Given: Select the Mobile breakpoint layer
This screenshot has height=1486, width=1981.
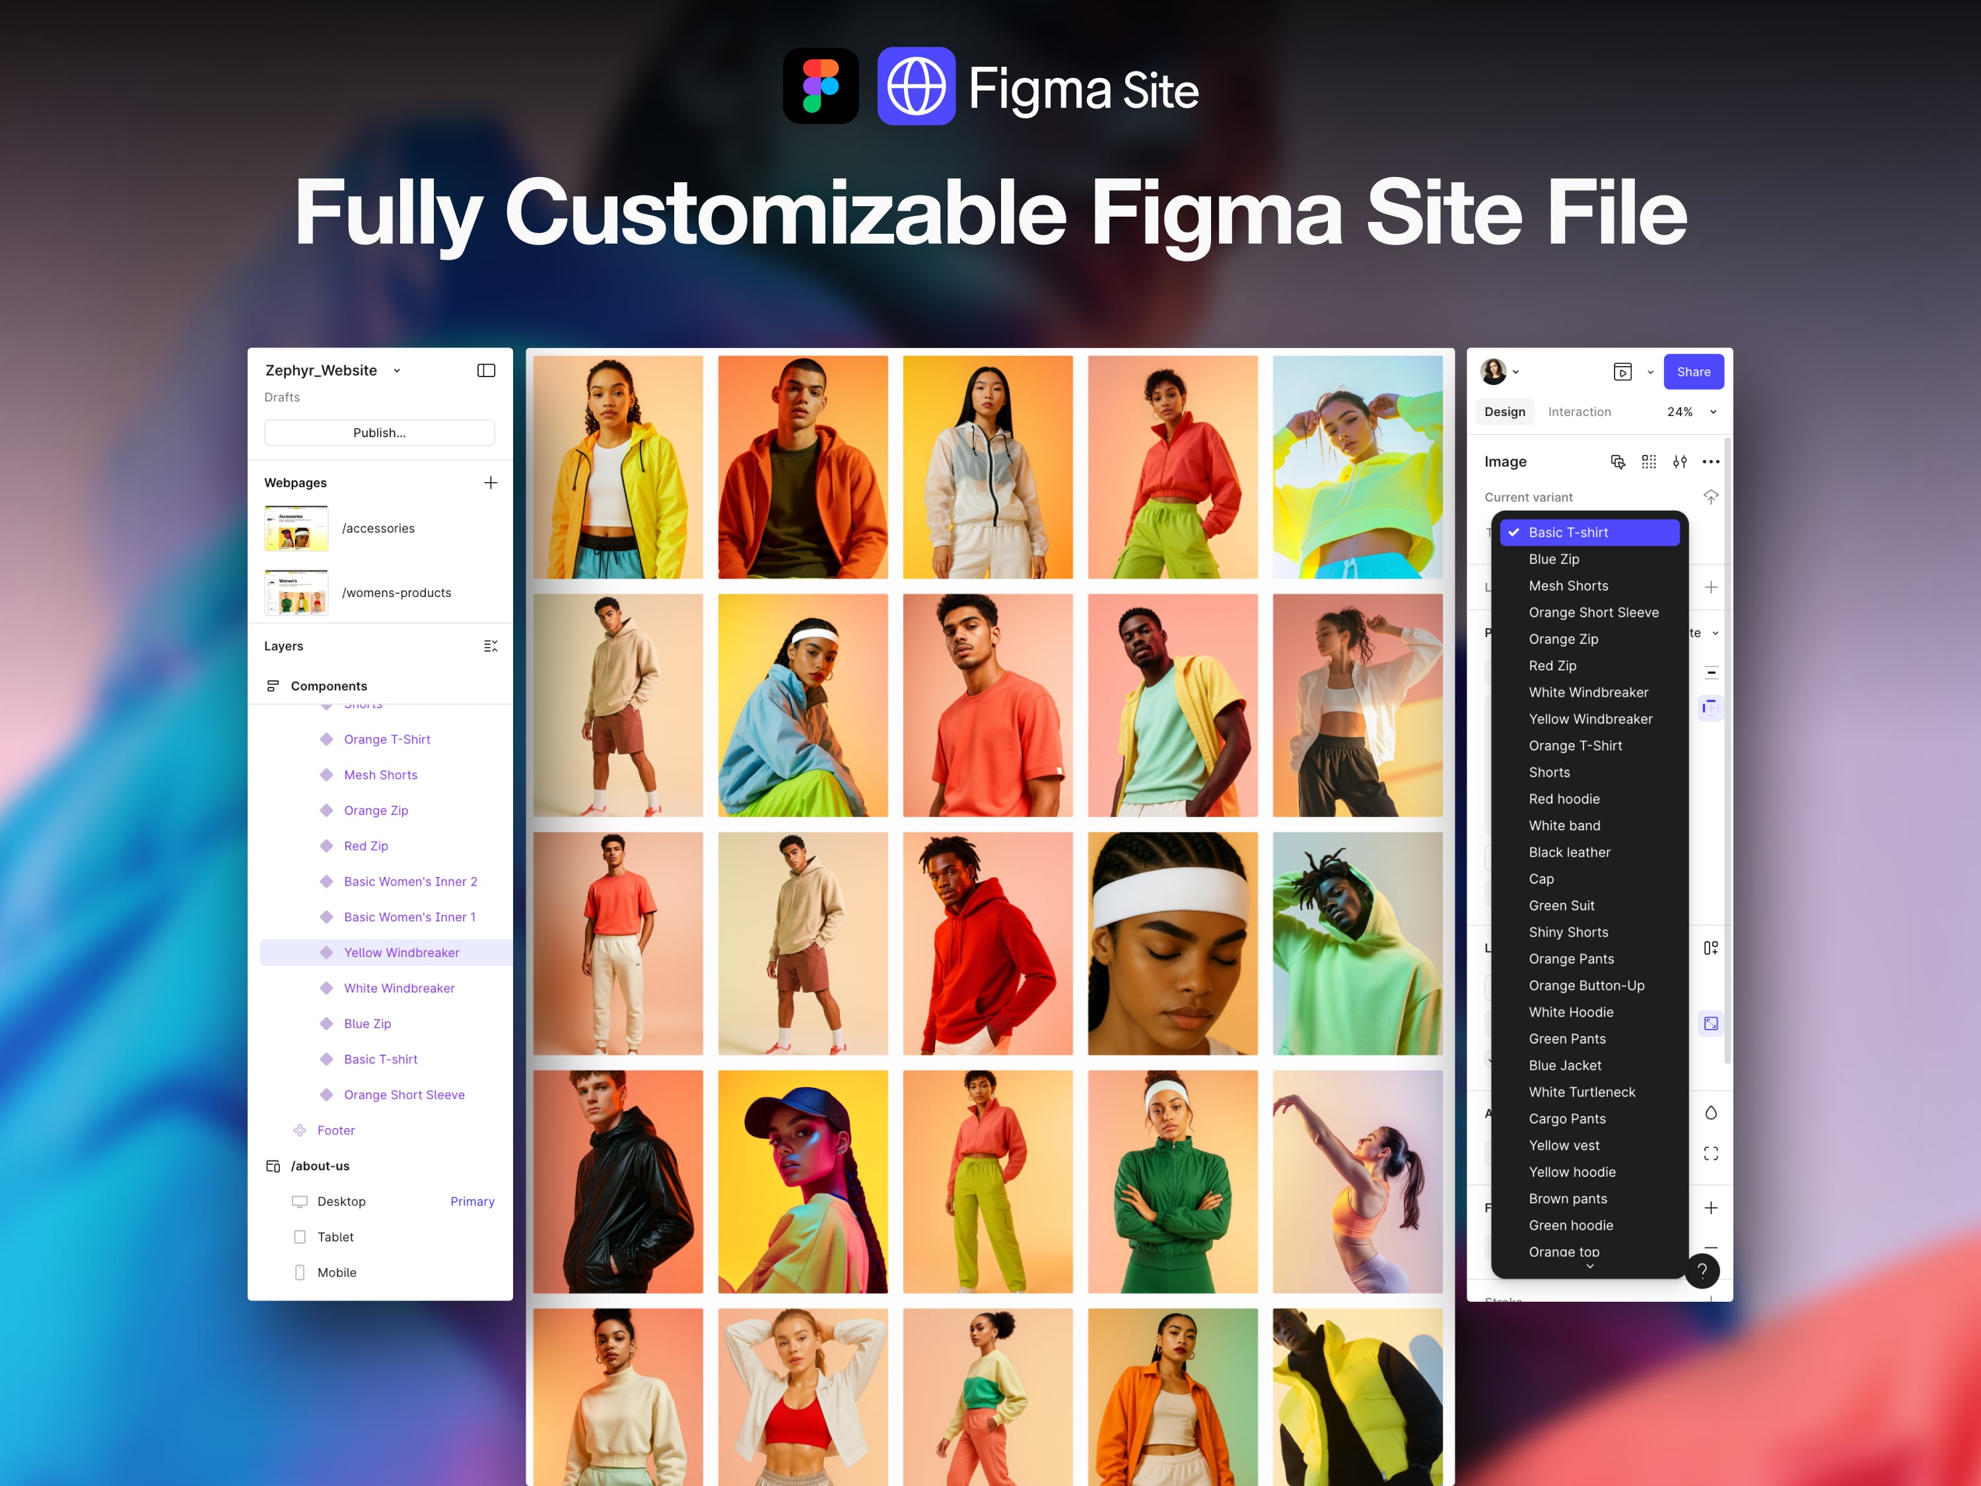Looking at the screenshot, I should click(x=337, y=1273).
